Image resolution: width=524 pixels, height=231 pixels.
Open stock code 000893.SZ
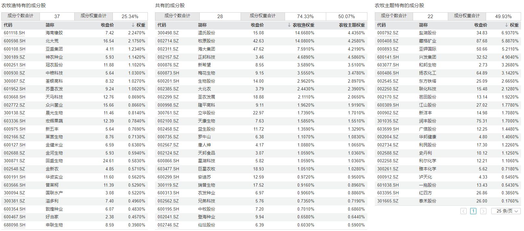[388, 49]
